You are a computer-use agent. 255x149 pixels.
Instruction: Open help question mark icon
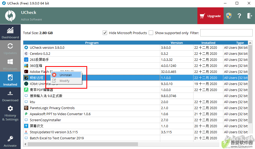(239, 16)
